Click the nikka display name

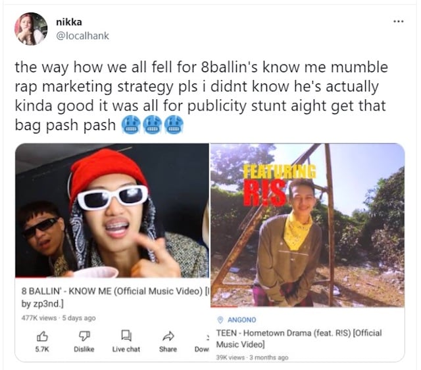point(69,22)
